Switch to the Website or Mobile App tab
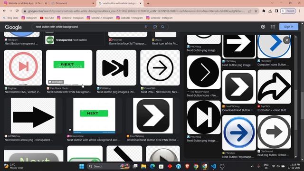 (x=25, y=3)
